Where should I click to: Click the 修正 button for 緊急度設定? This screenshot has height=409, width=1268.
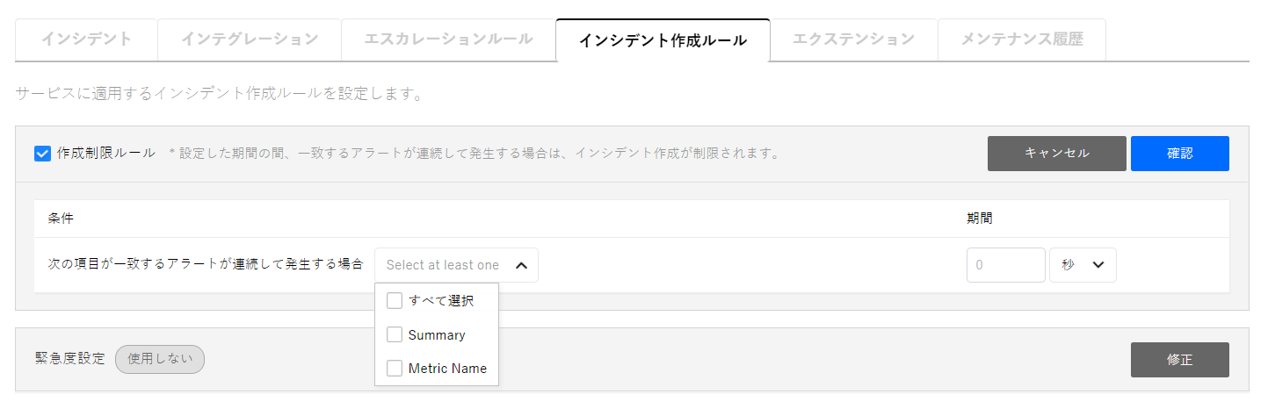tap(1179, 360)
